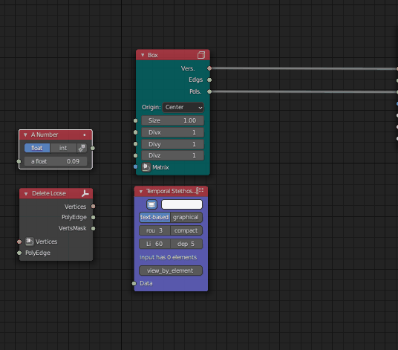Image resolution: width=398 pixels, height=350 pixels.
Task: Click the Li 60 line width field
Action: [154, 244]
